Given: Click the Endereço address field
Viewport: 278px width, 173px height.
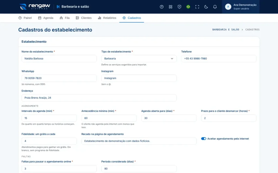Looking at the screenshot, I should coord(99,98).
